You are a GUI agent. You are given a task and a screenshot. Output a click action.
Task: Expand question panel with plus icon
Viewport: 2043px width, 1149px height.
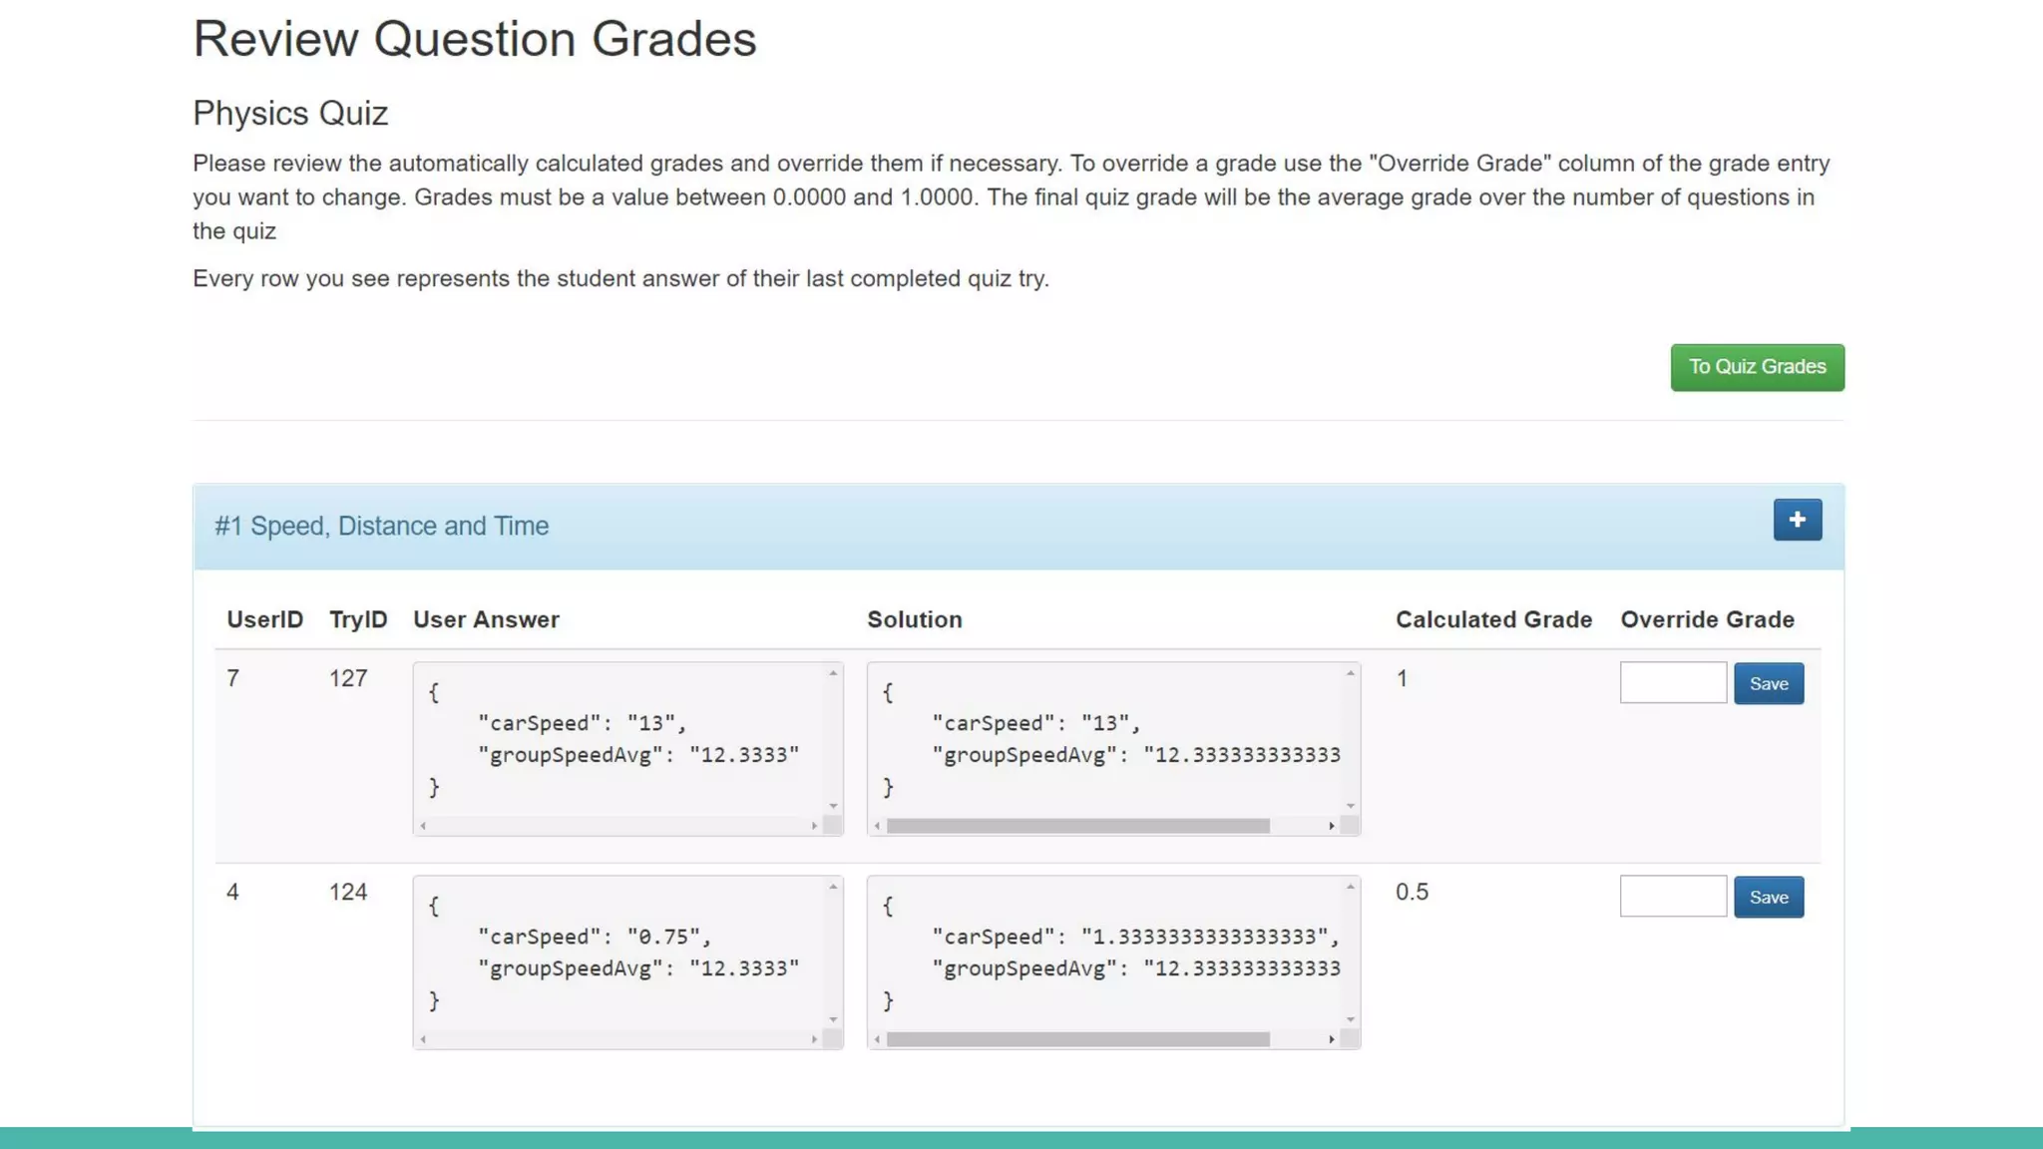1797,520
